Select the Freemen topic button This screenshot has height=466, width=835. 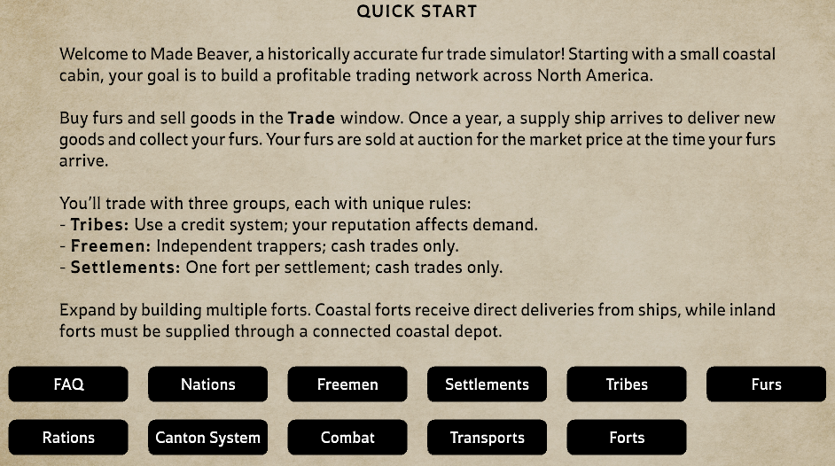(347, 384)
